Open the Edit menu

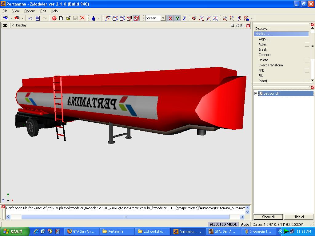(x=43, y=11)
